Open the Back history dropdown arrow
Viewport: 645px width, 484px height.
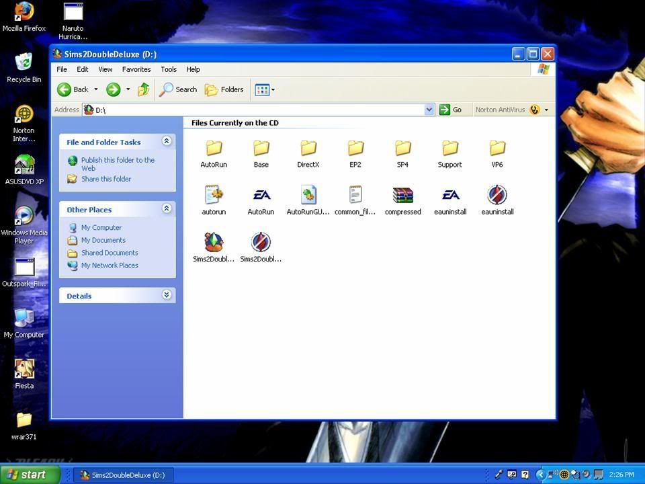pyautogui.click(x=96, y=89)
